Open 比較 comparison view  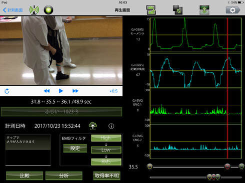click(24, 176)
